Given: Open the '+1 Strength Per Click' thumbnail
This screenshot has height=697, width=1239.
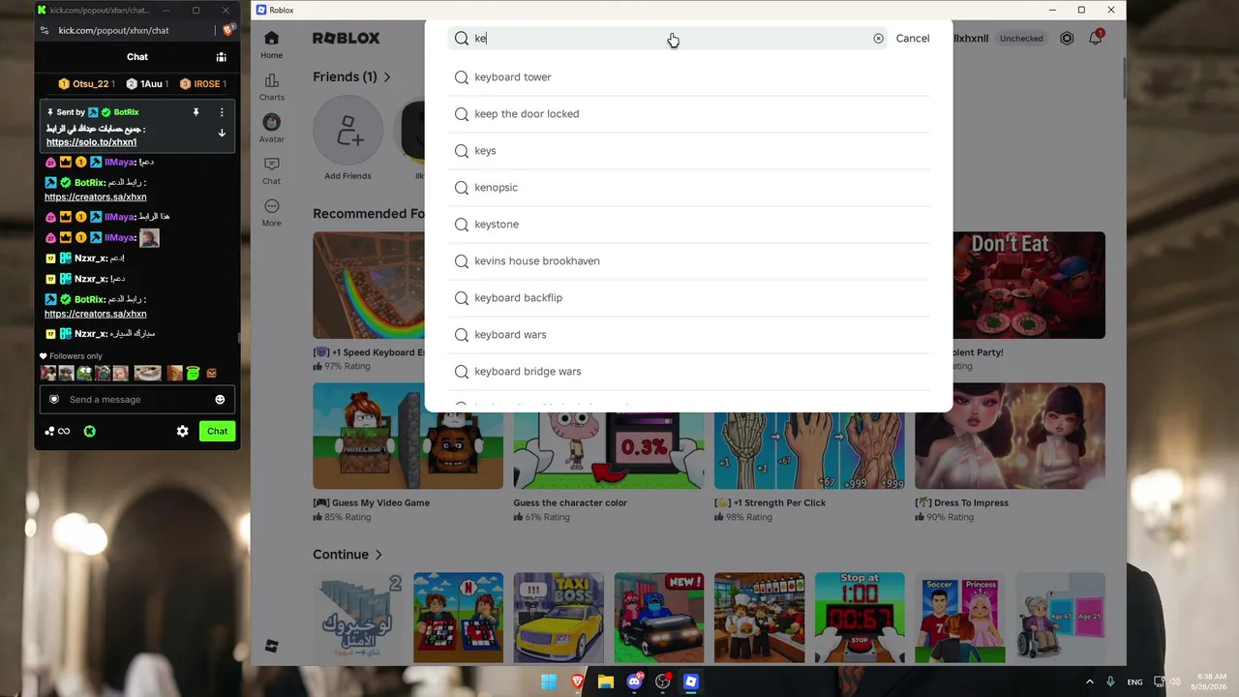Looking at the screenshot, I should (x=809, y=436).
